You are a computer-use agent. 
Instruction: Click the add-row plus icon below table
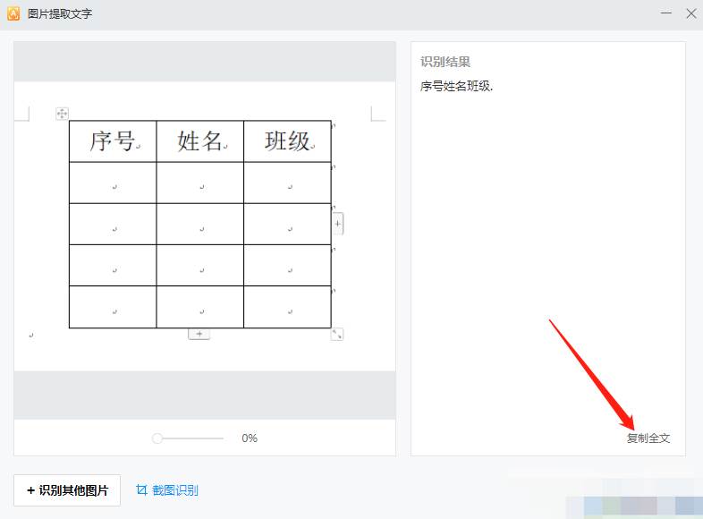click(199, 334)
